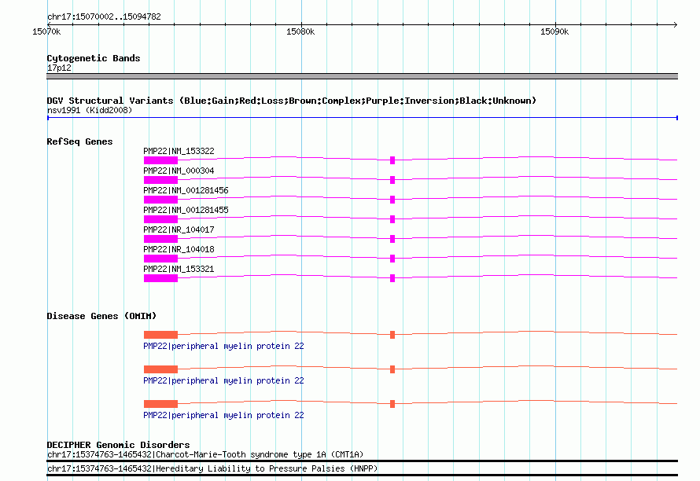Click the PMP22|NM_153321 transcript label
The width and height of the screenshot is (700, 481).
coord(179,269)
